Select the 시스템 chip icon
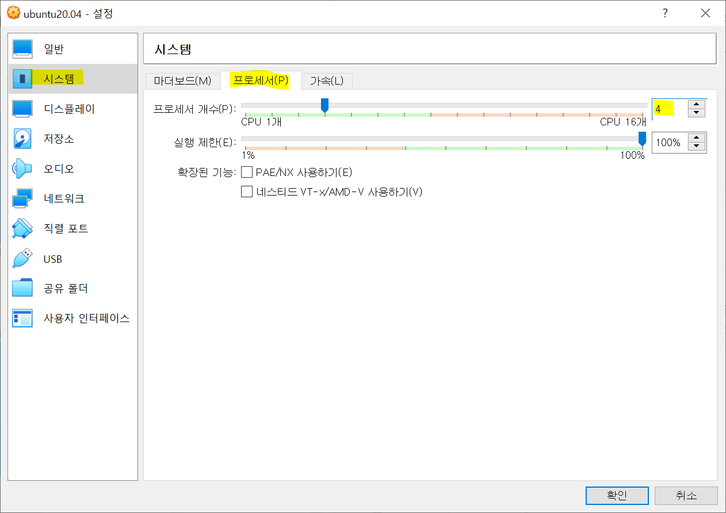Viewport: 726px width, 513px height. coord(22,79)
